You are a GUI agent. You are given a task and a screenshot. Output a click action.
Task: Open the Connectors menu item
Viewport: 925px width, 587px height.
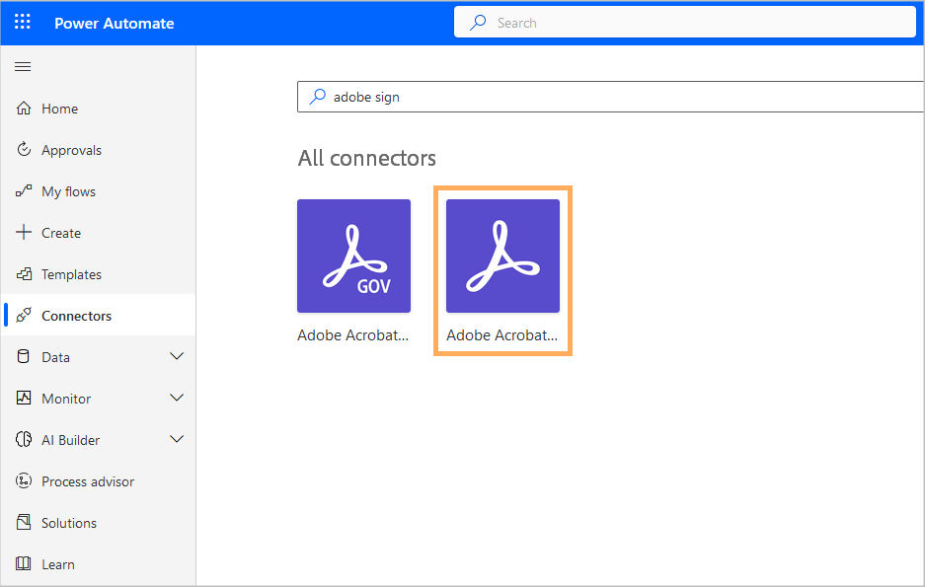coord(76,316)
